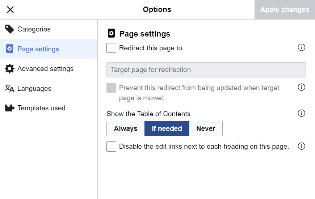Click the Languages translate icon
The height and width of the screenshot is (199, 315).
point(10,89)
